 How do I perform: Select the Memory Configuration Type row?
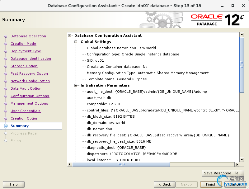(148, 73)
